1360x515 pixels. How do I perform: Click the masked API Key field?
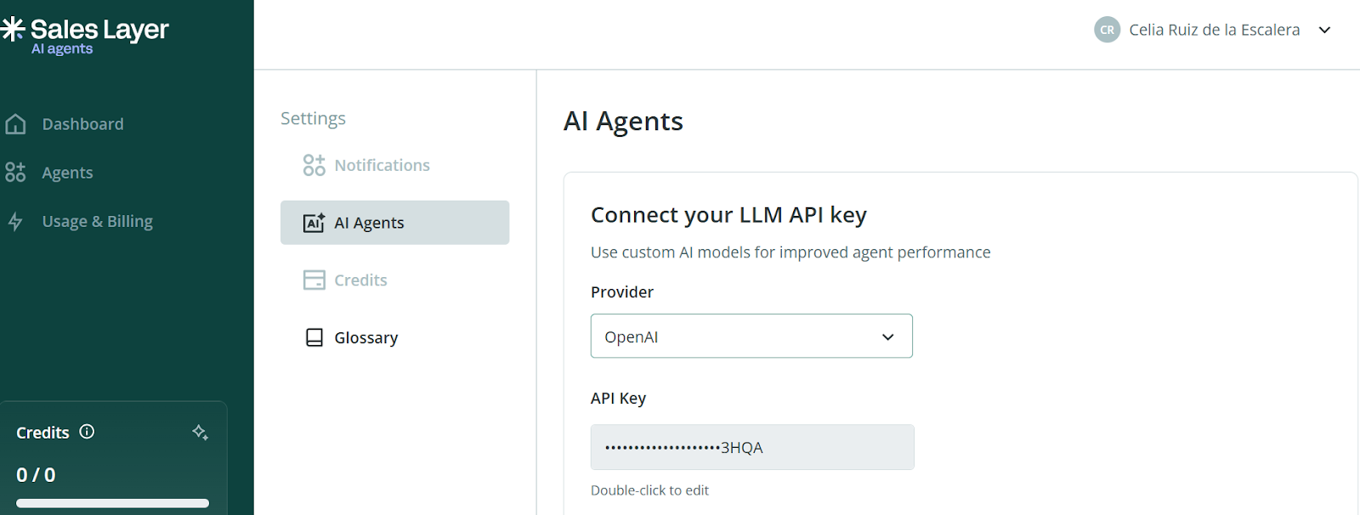[x=751, y=447]
